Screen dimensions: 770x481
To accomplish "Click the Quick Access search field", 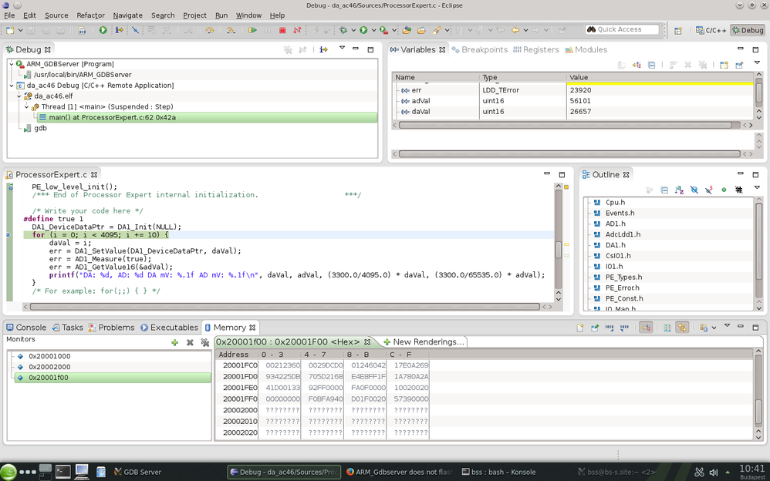I will point(623,29).
